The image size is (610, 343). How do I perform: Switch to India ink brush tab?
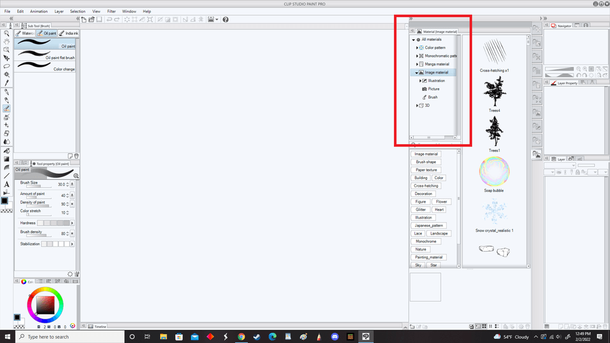pos(69,34)
